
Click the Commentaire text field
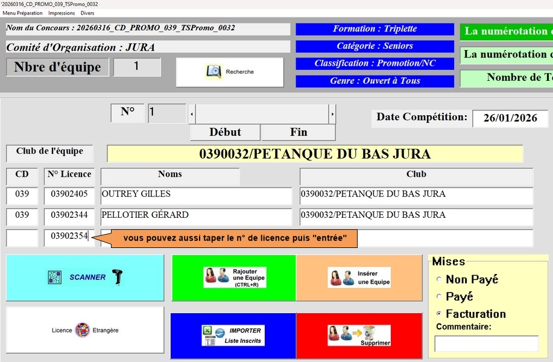(486, 344)
